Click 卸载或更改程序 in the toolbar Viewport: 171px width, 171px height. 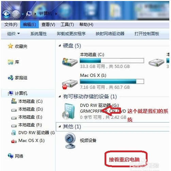(71, 34)
